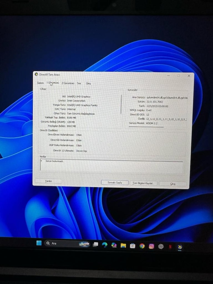This screenshot has width=213, height=284.
Task: Click the DirectDraw Hızlandırması Etkin value
Action: click(79, 135)
